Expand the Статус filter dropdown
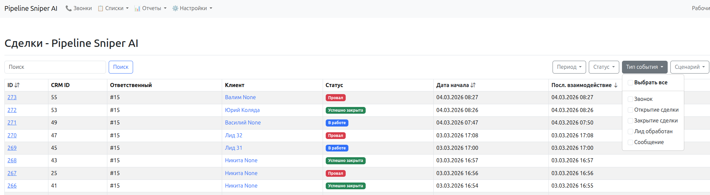This screenshot has height=195, width=710. click(x=604, y=67)
